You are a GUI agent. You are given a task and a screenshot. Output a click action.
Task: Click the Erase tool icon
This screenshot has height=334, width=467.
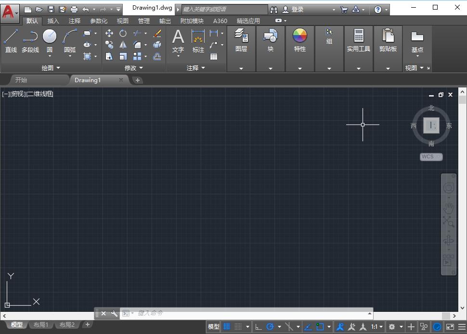(157, 33)
